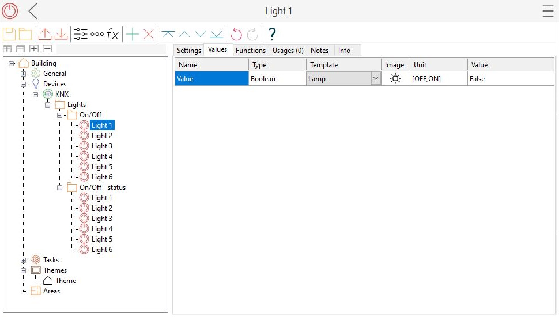Collapse the On/Off - status folder node
This screenshot has width=559, height=317.
(59, 188)
